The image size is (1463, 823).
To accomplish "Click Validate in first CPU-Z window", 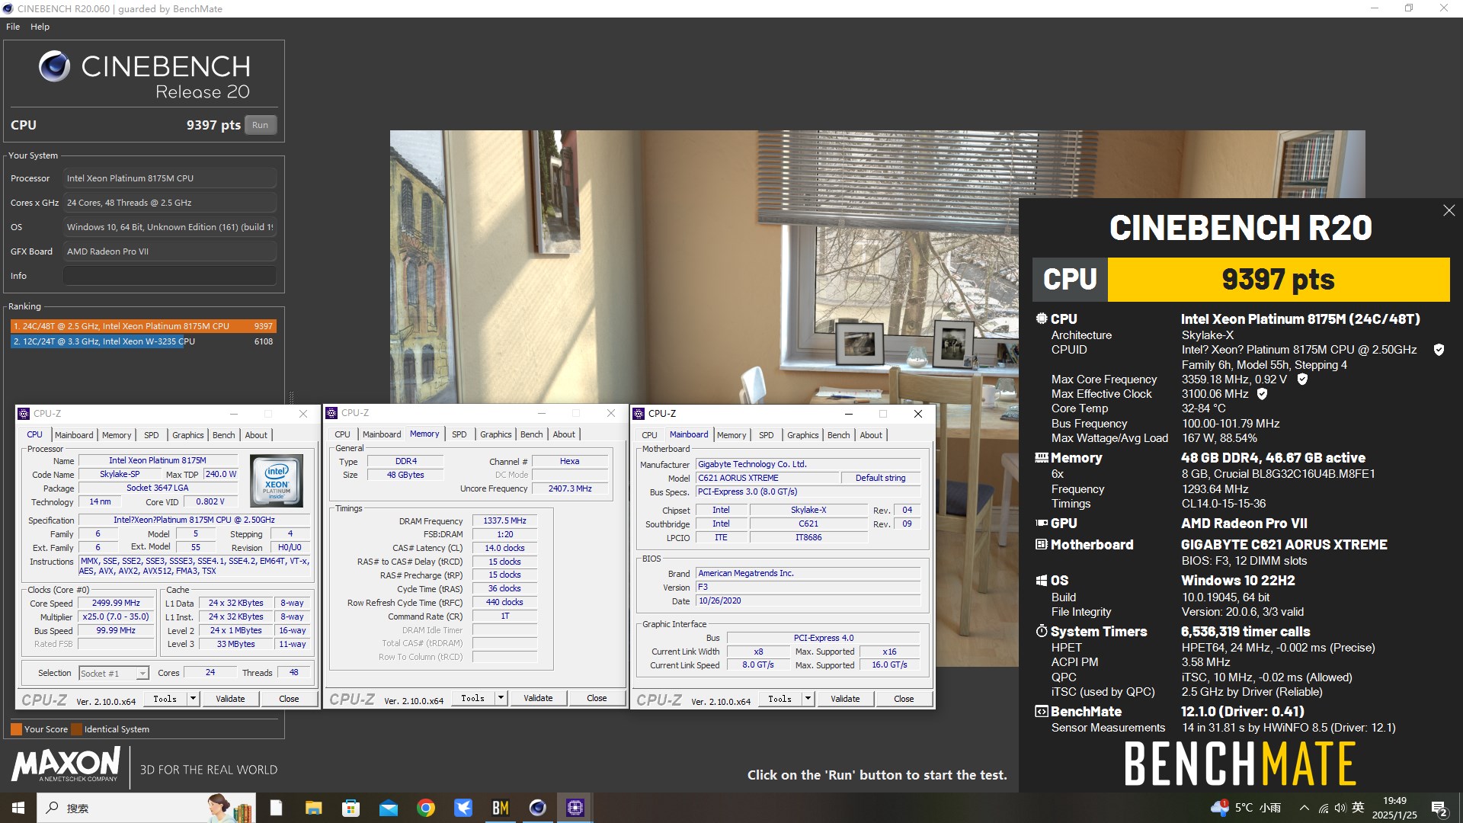I will pos(230,698).
